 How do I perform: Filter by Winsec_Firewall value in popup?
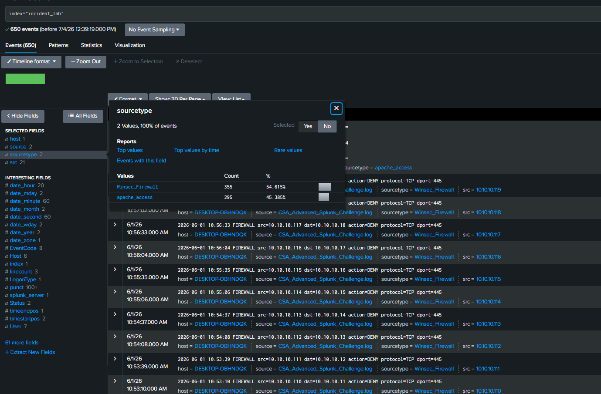click(x=137, y=187)
